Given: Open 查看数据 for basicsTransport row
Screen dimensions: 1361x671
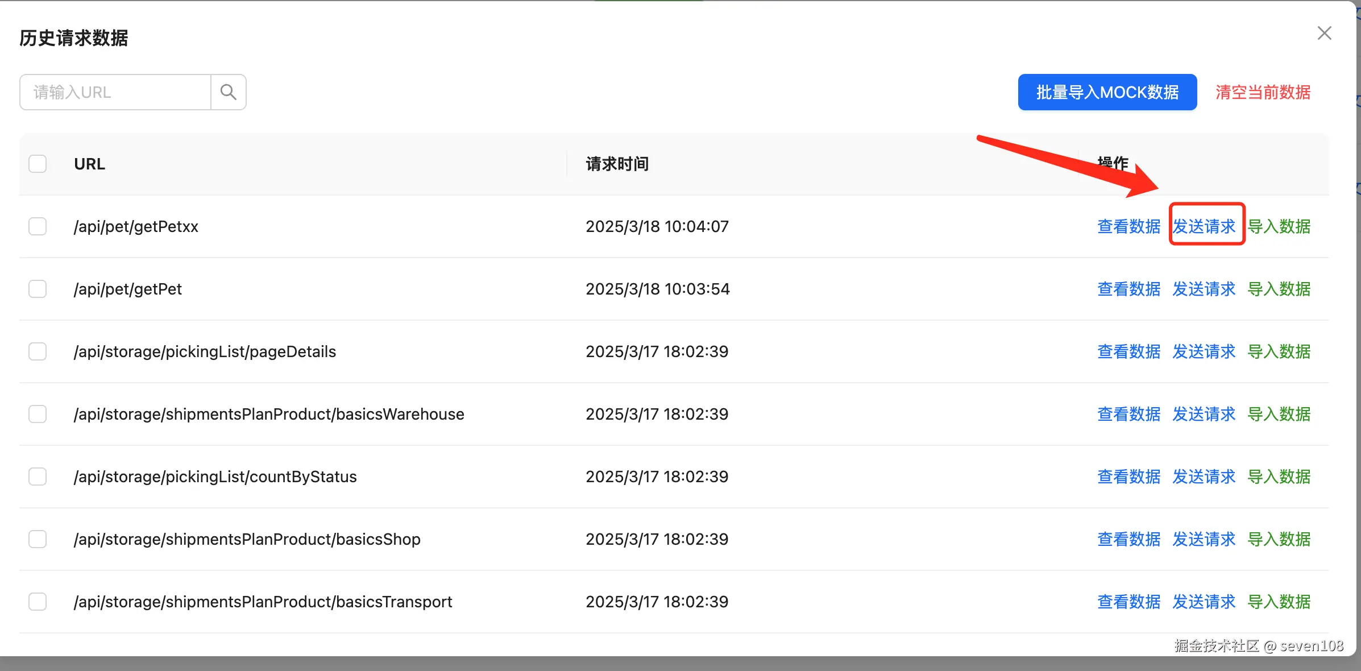Looking at the screenshot, I should click(1128, 602).
